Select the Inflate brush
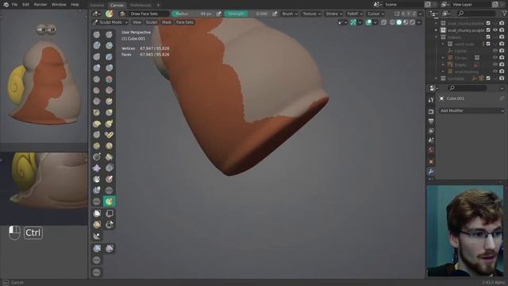The height and width of the screenshot is (286, 508). click(x=97, y=68)
